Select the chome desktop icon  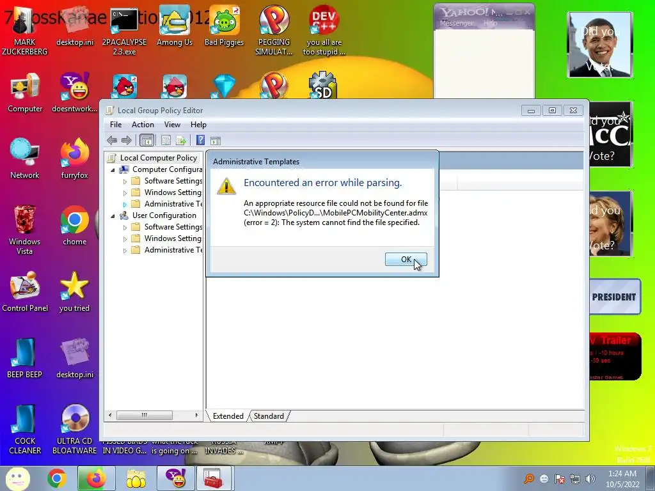74,226
